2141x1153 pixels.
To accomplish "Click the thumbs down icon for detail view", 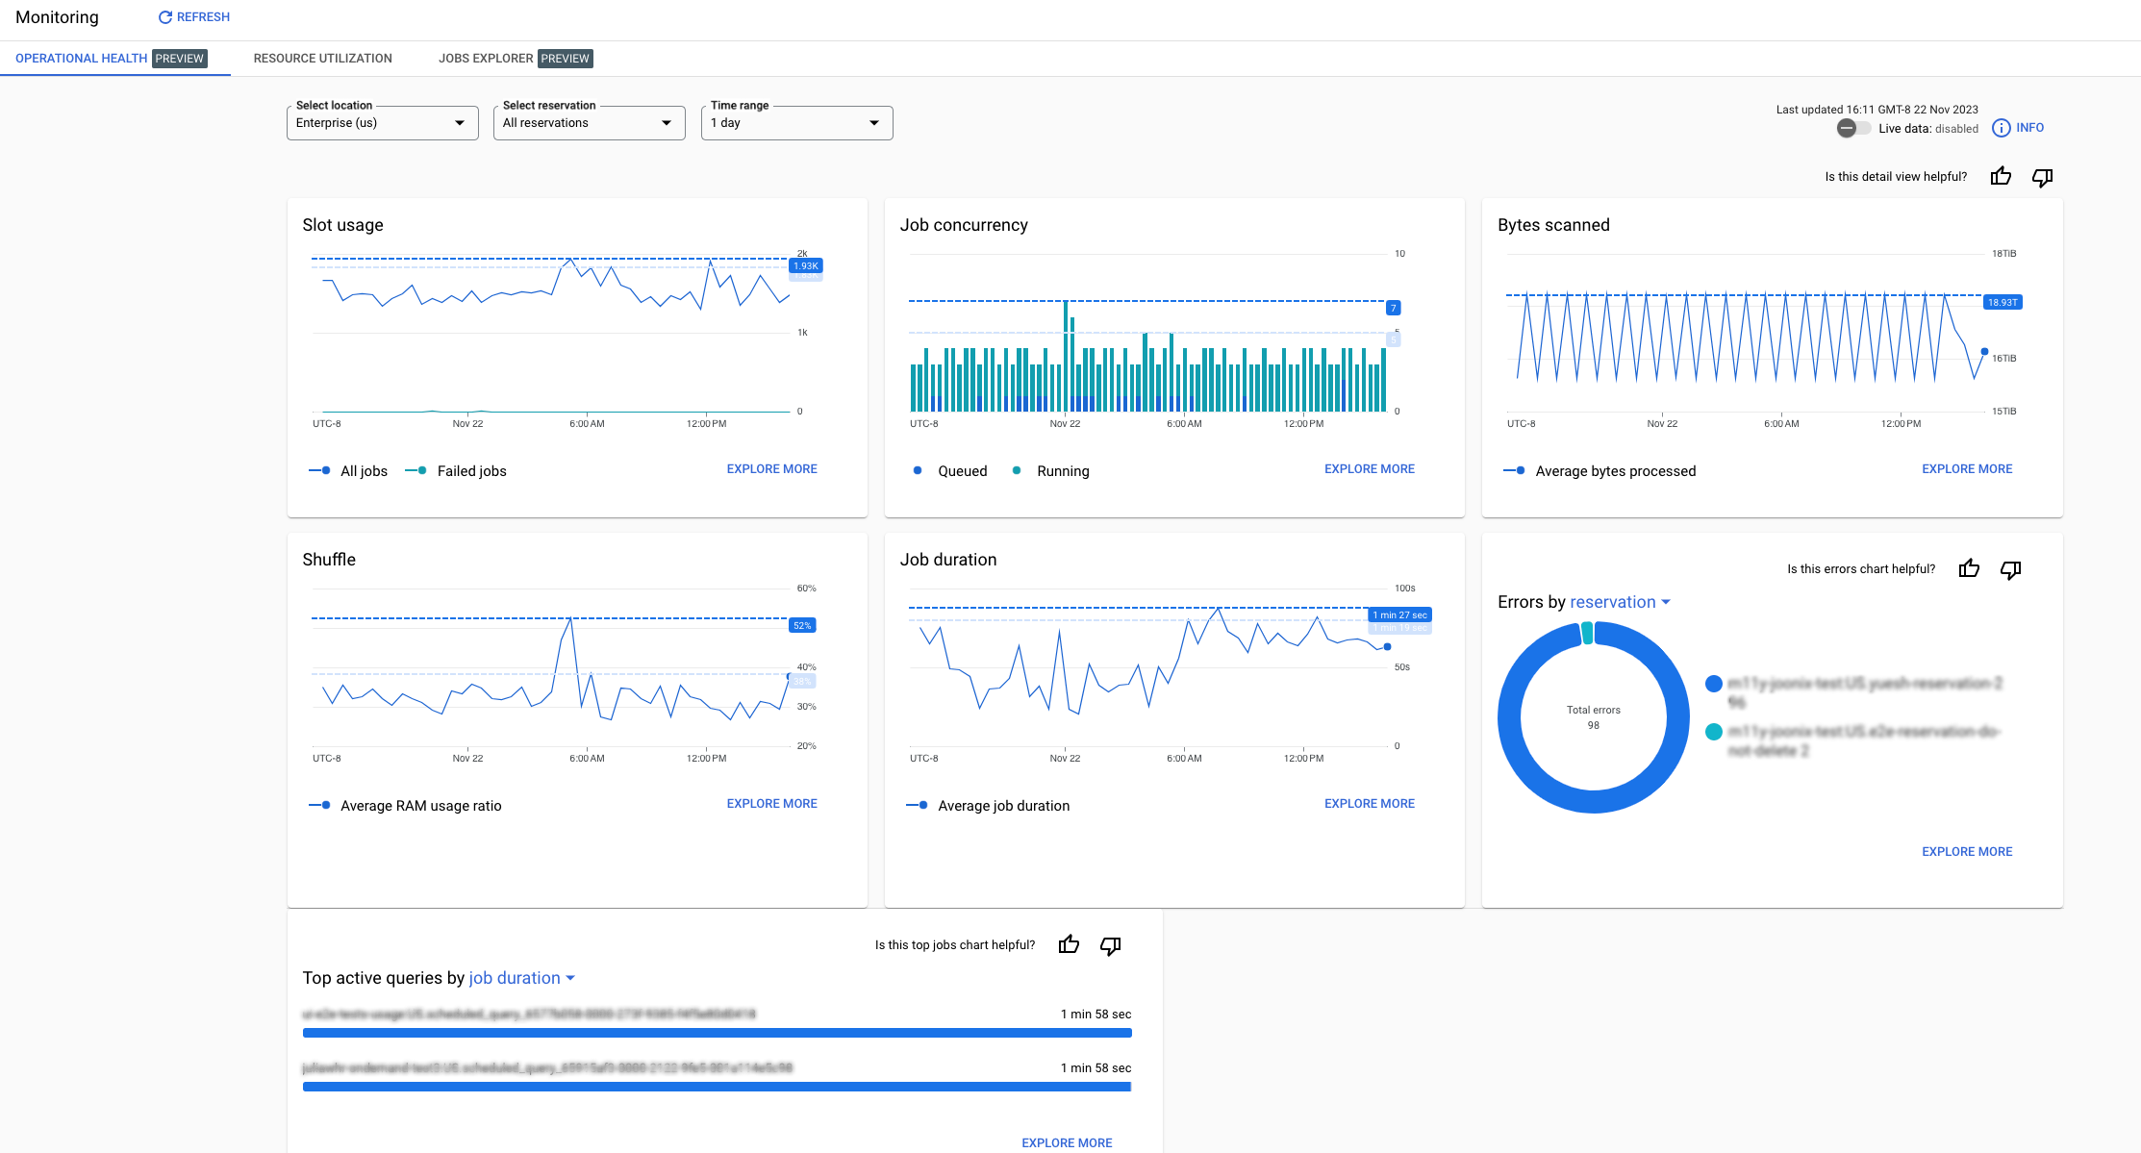I will (x=2043, y=176).
